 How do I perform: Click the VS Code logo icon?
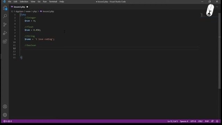4,1
